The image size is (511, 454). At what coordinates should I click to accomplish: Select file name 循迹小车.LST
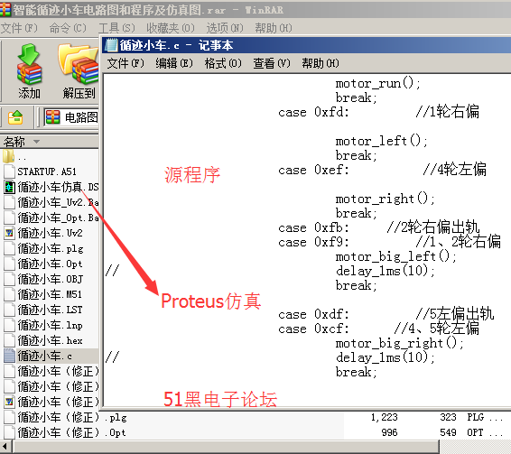tap(50, 310)
